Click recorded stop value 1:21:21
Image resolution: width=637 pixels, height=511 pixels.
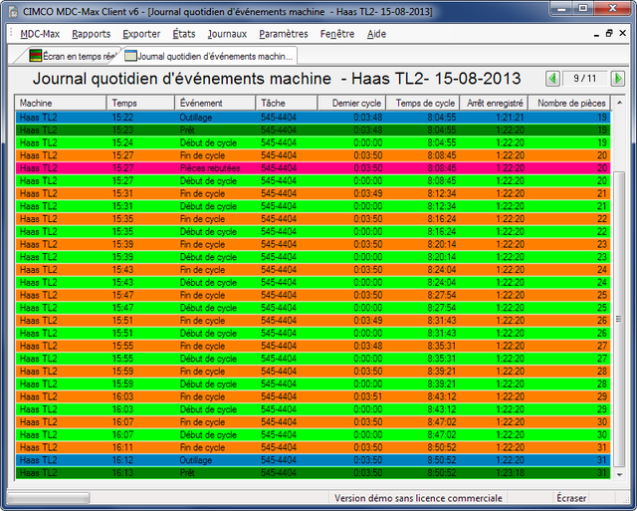click(x=511, y=118)
